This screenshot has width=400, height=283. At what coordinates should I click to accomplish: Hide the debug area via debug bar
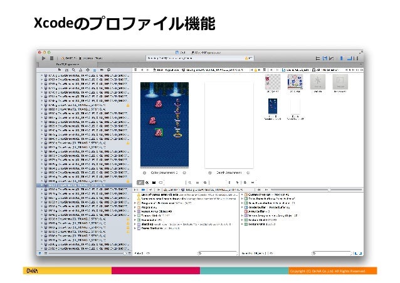point(136,190)
